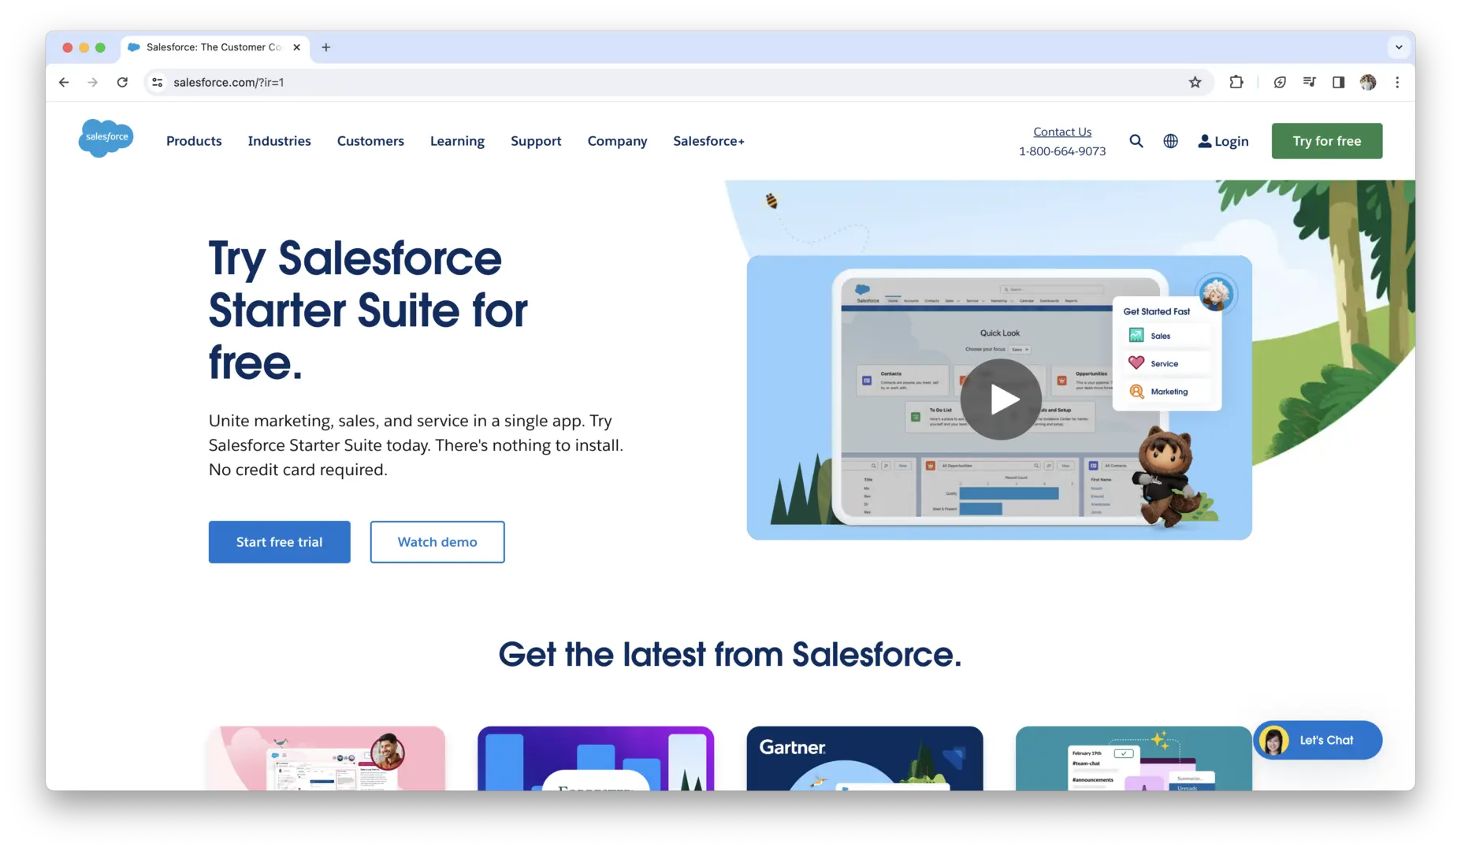This screenshot has width=1461, height=851.
Task: Open the tab search chevron at top right
Action: (x=1399, y=47)
